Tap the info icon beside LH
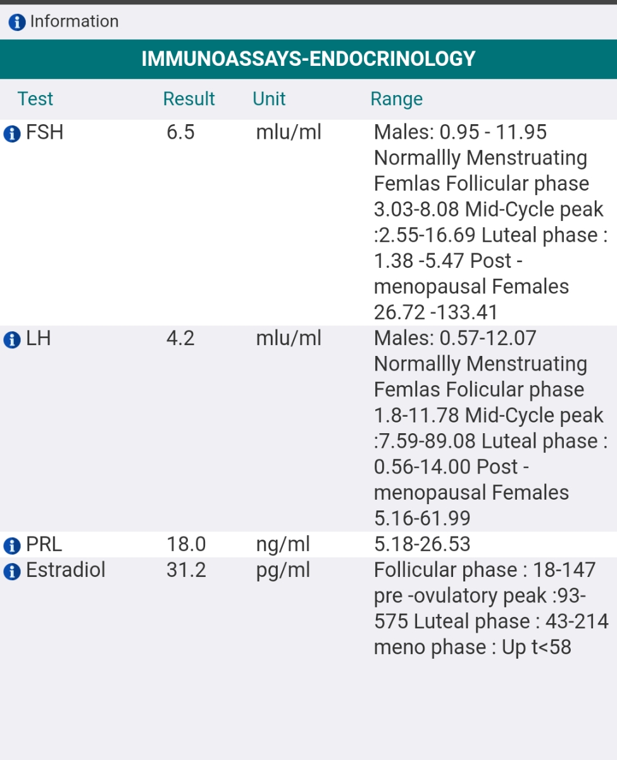This screenshot has height=760, width=617. [12, 339]
